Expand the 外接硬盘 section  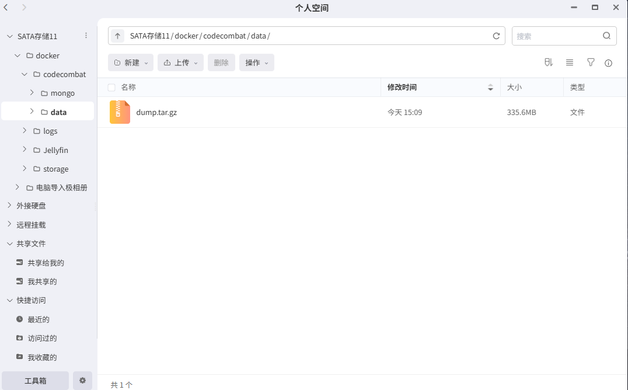(9, 206)
